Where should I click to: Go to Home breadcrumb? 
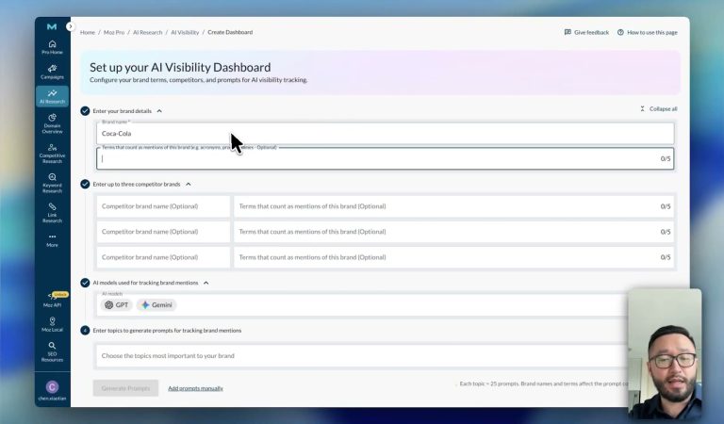point(88,32)
